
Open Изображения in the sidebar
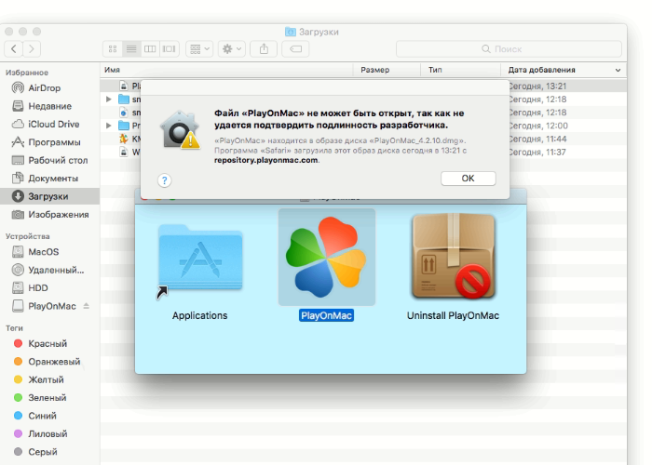point(50,215)
